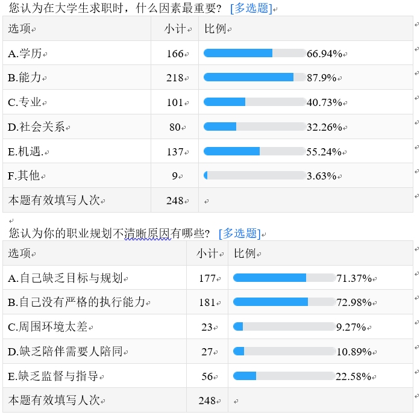This screenshot has width=420, height=415.
Task: Click the progress bar for C.周围环境太差
Action: pyautogui.click(x=284, y=326)
